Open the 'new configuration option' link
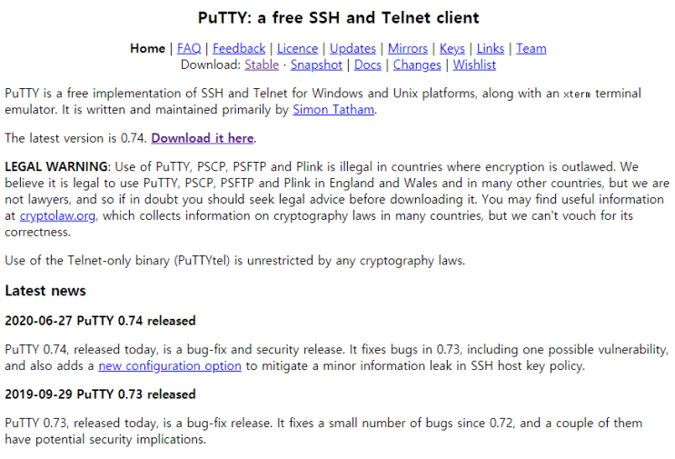 (170, 366)
